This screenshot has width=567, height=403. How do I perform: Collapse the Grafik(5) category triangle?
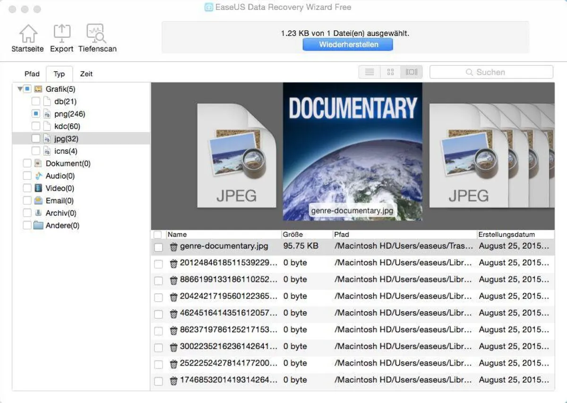click(20, 88)
